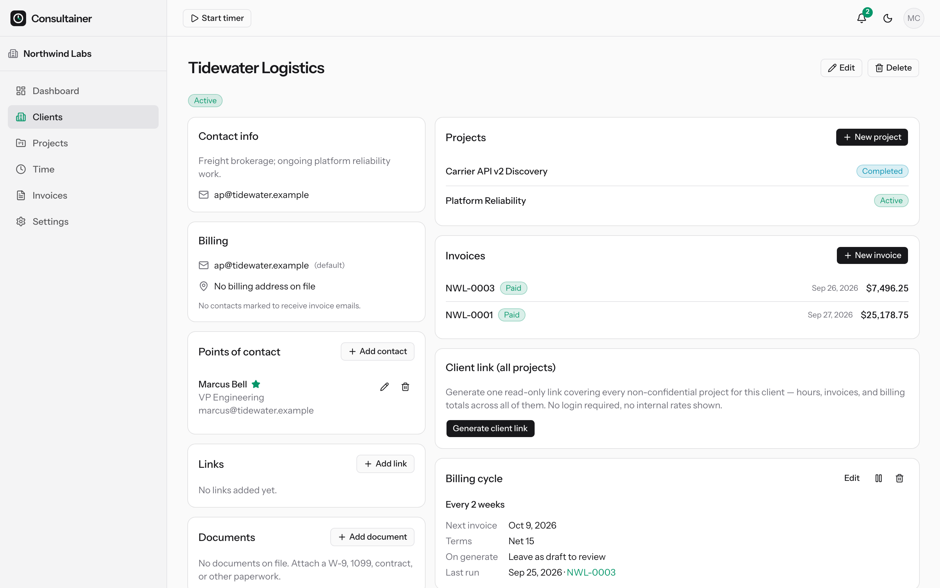Click the $25,178.75 invoice amount
Viewport: 940px width, 588px height.
885,315
